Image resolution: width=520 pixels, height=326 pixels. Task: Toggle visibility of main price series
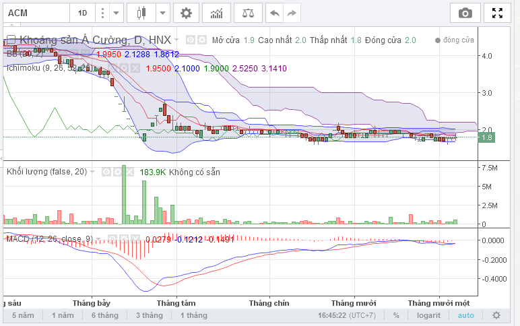click(x=191, y=40)
